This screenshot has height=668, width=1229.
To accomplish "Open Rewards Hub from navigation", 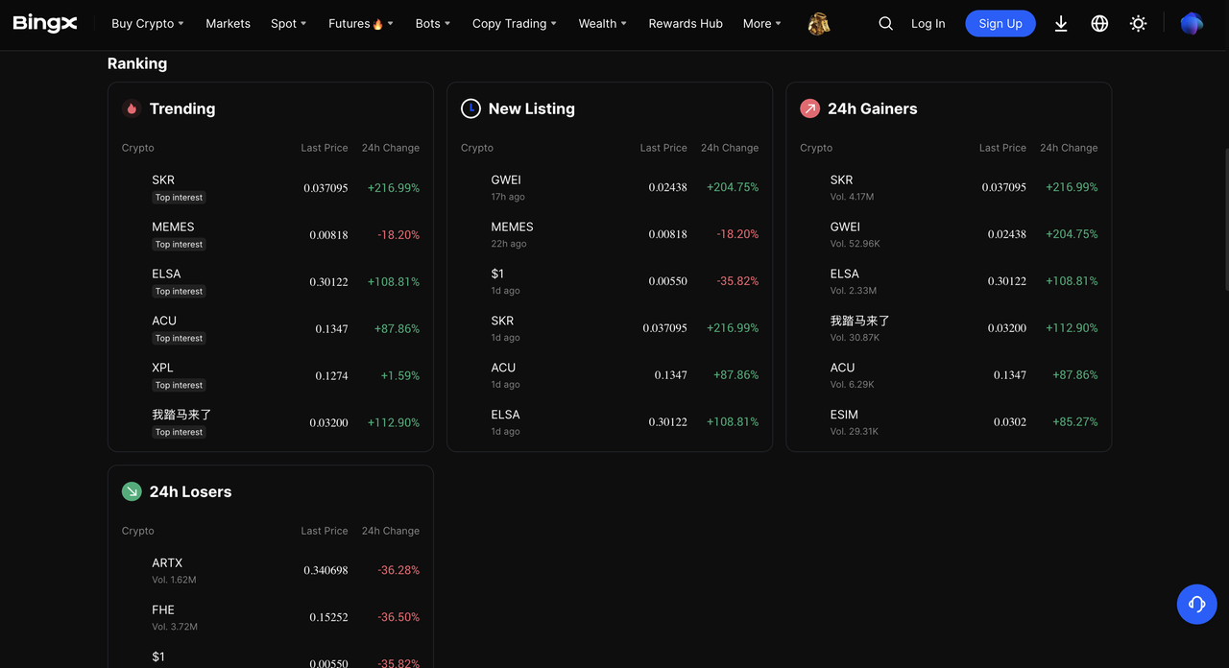I will [686, 23].
